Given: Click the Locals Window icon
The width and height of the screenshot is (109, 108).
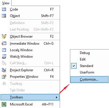Looking at the screenshot, I should coord(4,50).
